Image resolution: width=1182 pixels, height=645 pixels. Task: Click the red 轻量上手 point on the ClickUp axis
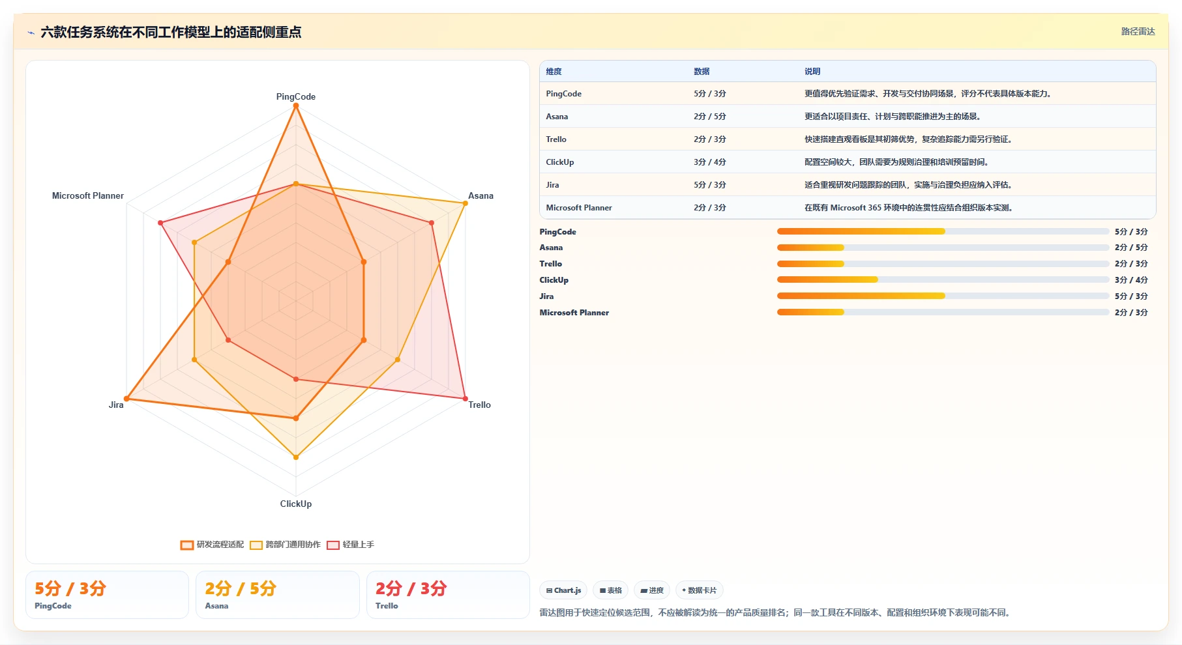[x=296, y=379]
